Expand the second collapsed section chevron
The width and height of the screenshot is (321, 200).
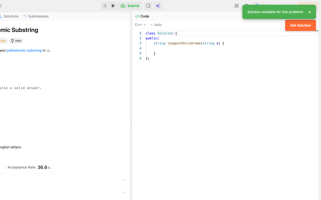[x=123, y=192]
